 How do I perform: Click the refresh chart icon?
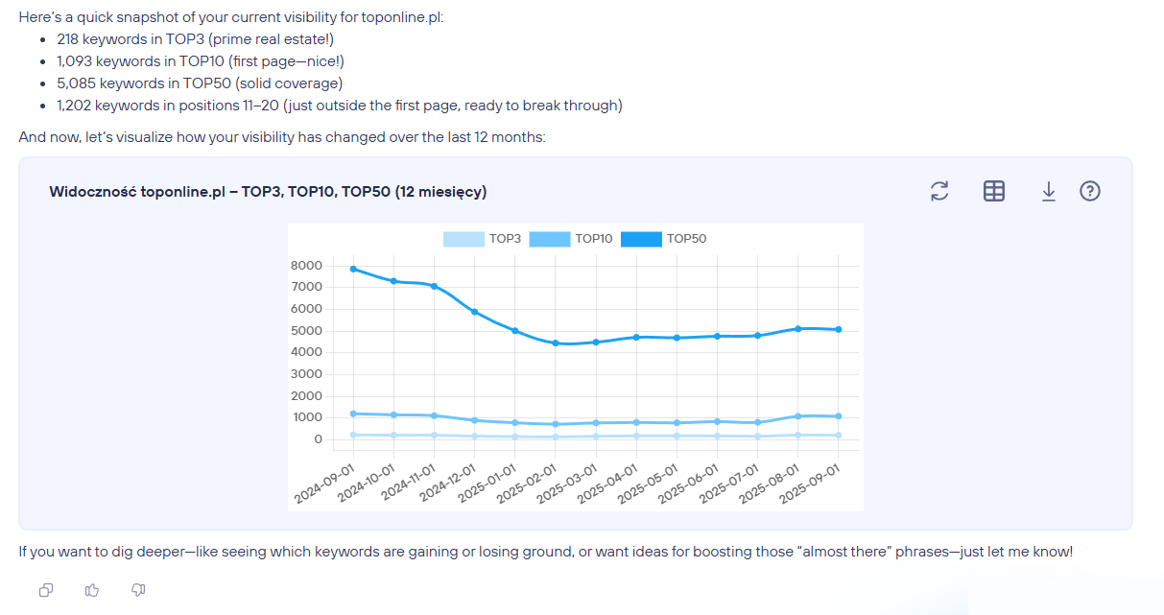pyautogui.click(x=939, y=191)
